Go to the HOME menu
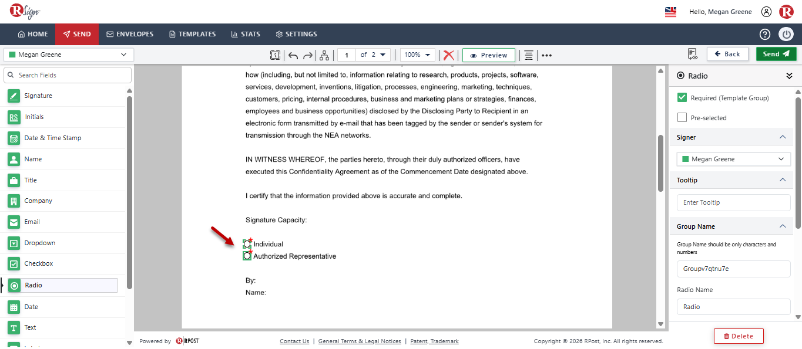802x349 pixels. 33,34
